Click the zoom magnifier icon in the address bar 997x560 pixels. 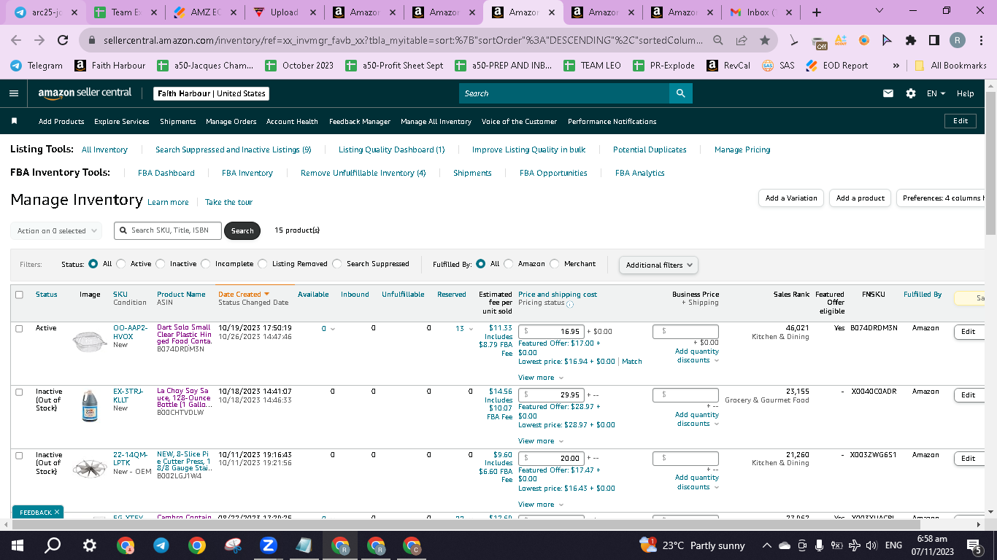719,40
